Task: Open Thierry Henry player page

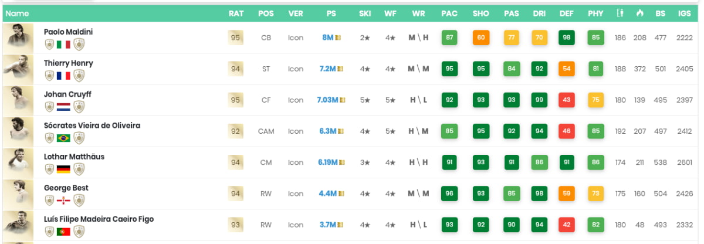Action: click(x=68, y=63)
